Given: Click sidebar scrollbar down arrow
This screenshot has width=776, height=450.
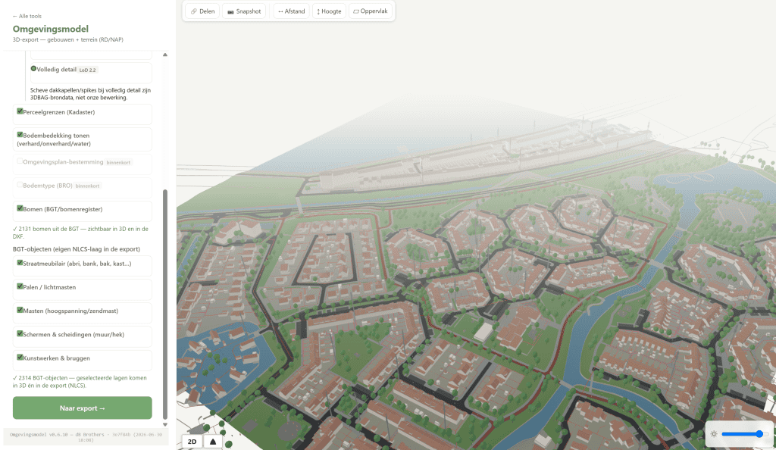Looking at the screenshot, I should click(165, 424).
